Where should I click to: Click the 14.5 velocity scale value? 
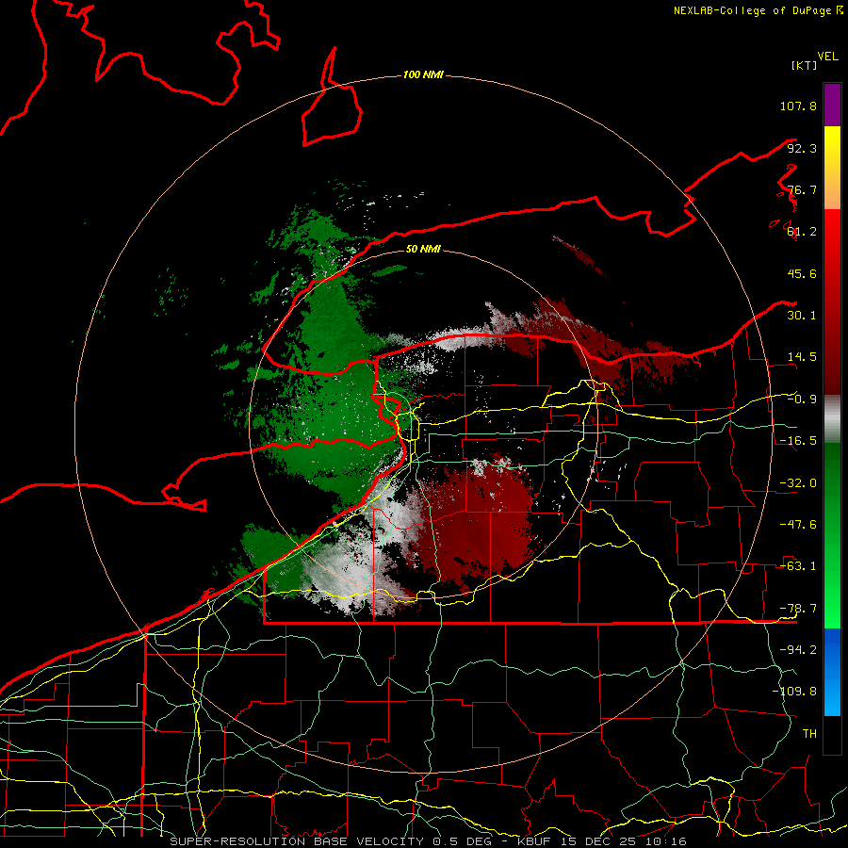point(802,357)
